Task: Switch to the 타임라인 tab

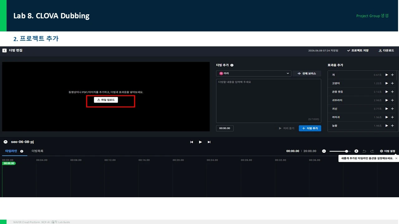Action: 11,151
